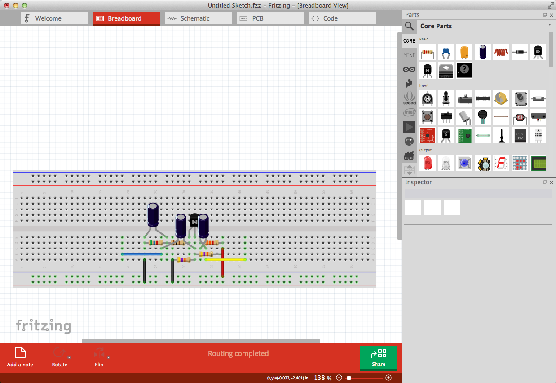Click the zoom slider handle
Screen dimensions: 556x383
click(x=349, y=378)
